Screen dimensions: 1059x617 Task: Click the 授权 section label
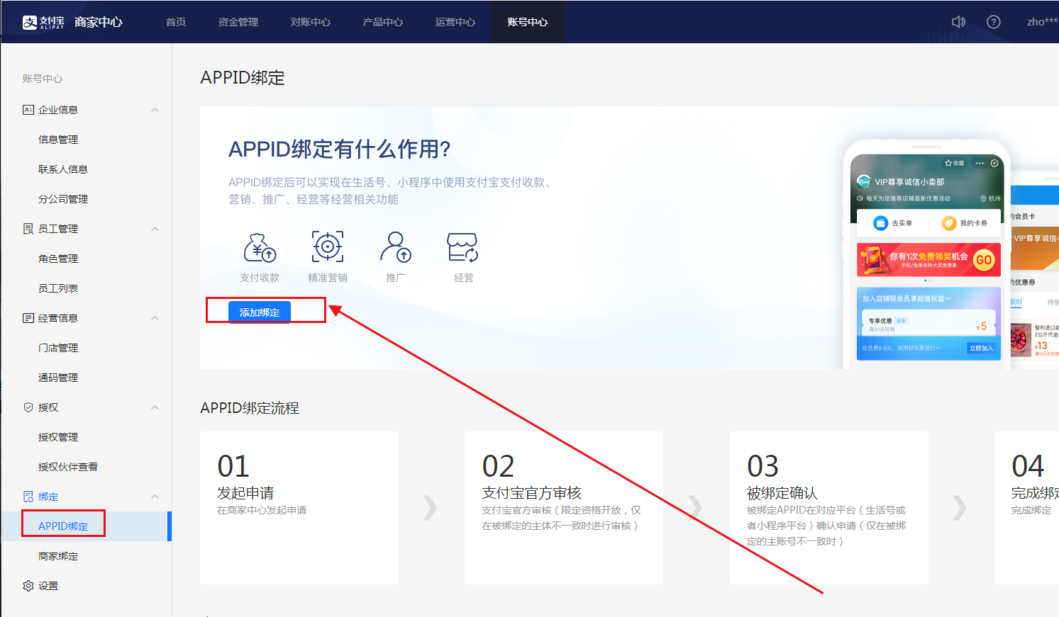48,407
